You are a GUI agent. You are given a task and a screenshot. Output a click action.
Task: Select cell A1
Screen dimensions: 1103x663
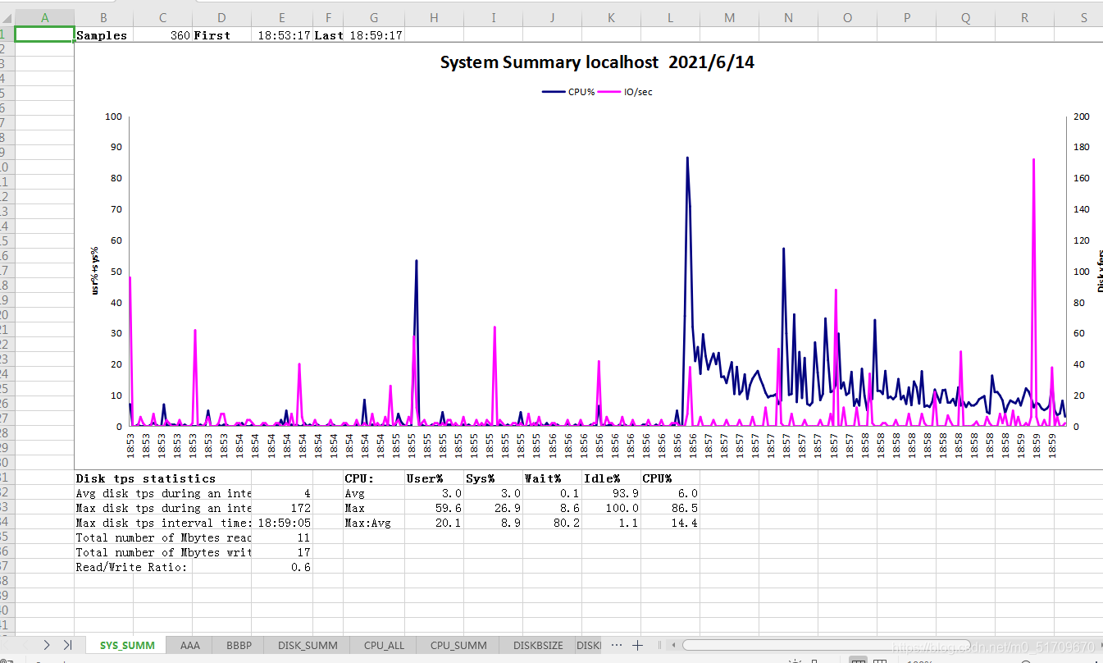tap(44, 34)
